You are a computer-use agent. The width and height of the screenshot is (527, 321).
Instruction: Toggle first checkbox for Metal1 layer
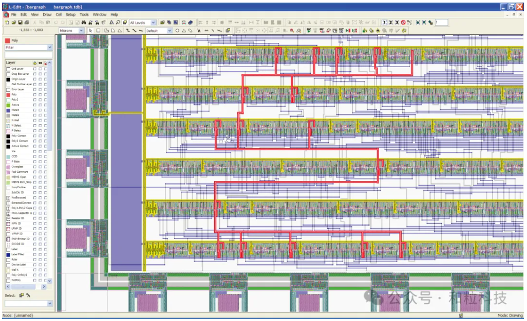35,110
